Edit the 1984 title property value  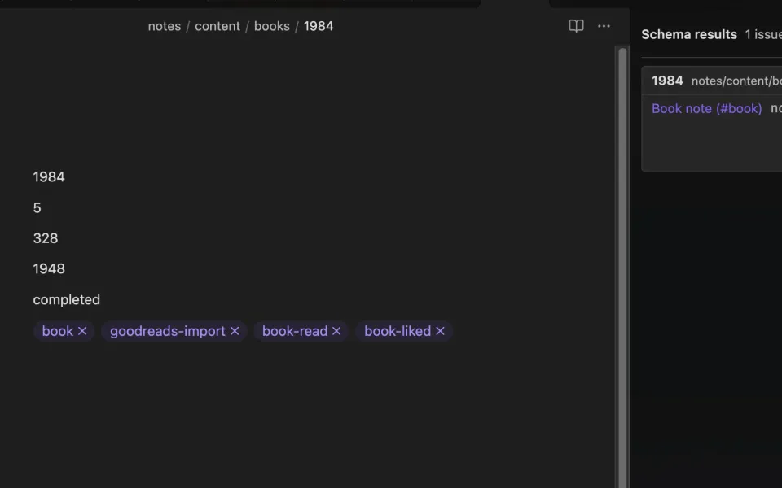click(49, 177)
